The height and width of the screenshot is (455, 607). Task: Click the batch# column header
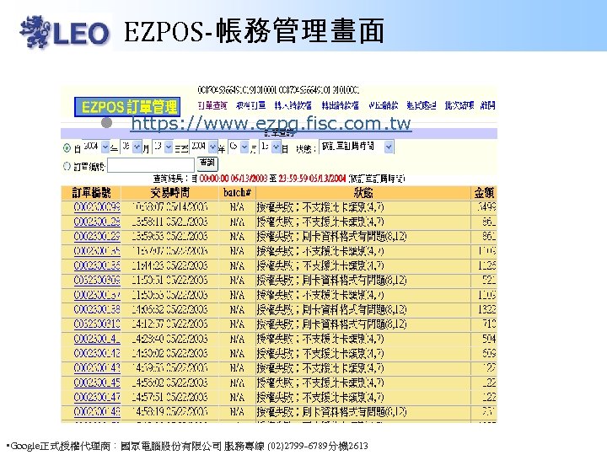(237, 193)
